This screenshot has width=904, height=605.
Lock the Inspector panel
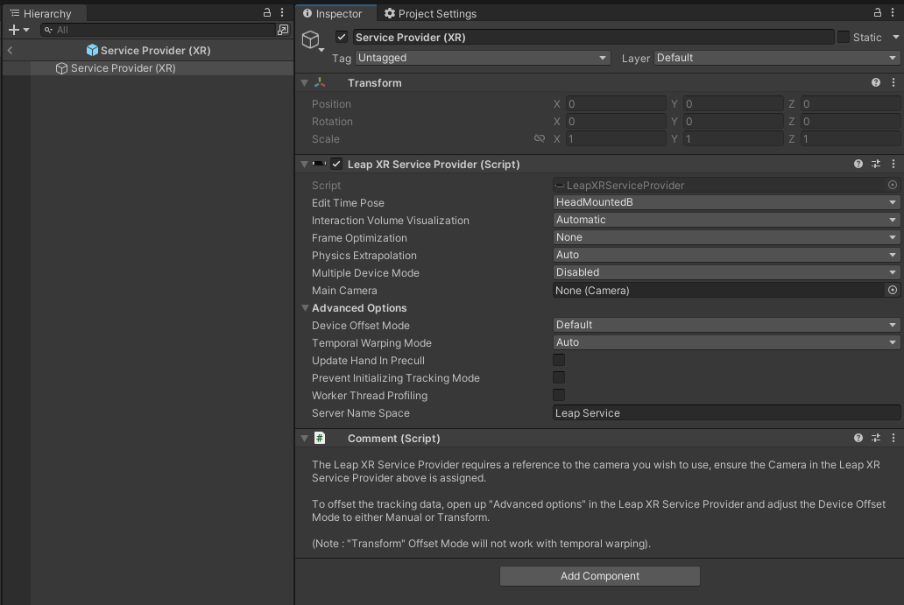[x=878, y=12]
